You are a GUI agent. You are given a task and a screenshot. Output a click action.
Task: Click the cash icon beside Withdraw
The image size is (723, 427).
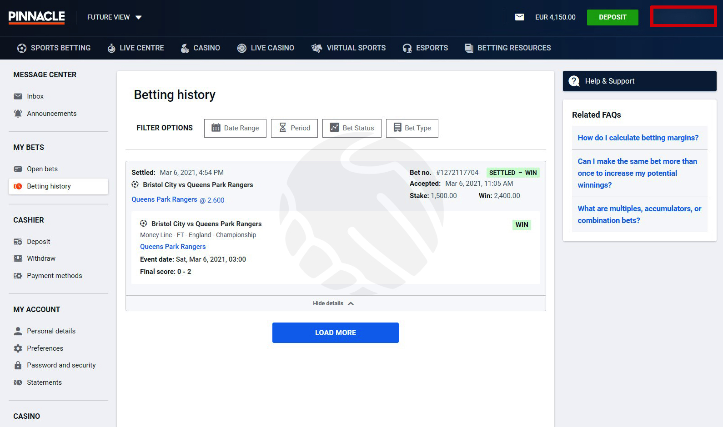coord(18,258)
